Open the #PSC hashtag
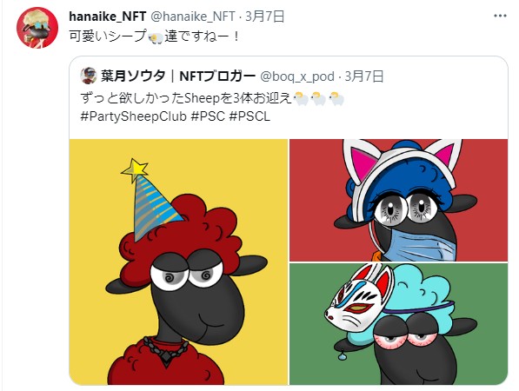519x391 pixels. 208,116
